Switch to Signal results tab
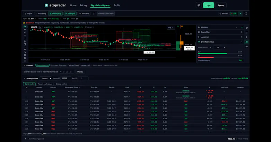271x142 pixels. tap(29, 84)
